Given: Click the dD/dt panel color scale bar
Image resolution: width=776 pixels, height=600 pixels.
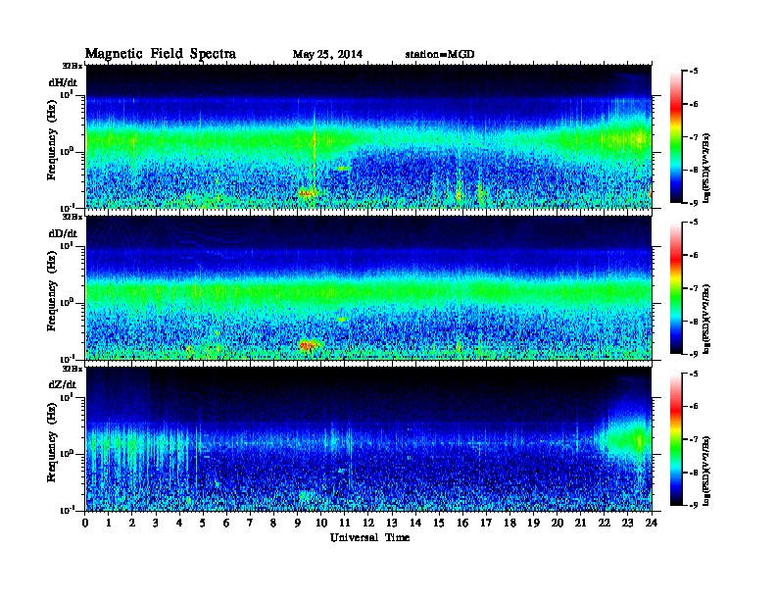Looking at the screenshot, I should click(676, 287).
